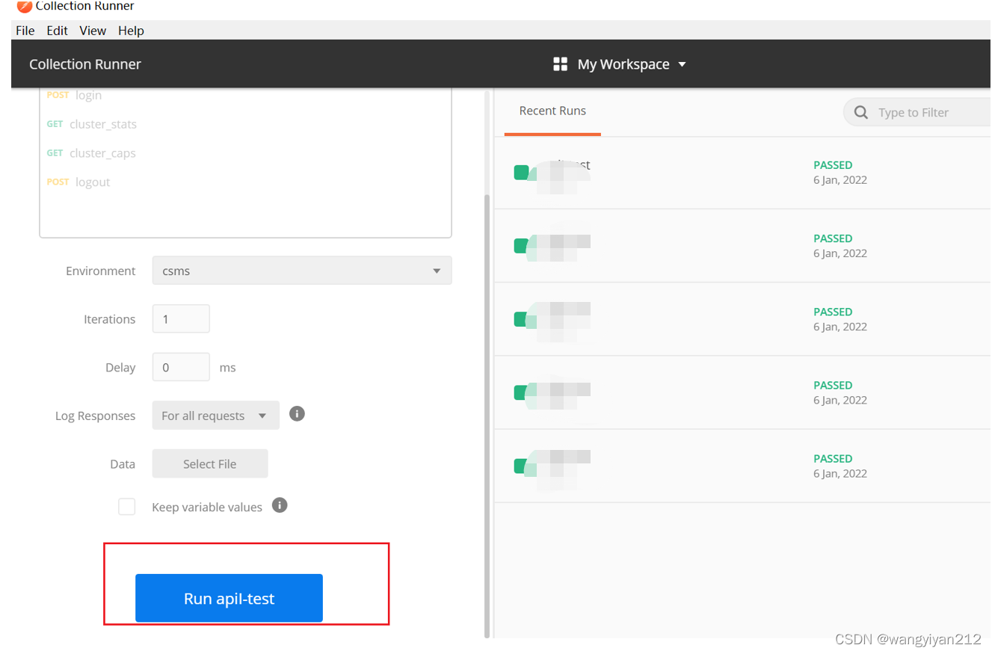The image size is (992, 654).
Task: Open the File menu
Action: [x=25, y=31]
